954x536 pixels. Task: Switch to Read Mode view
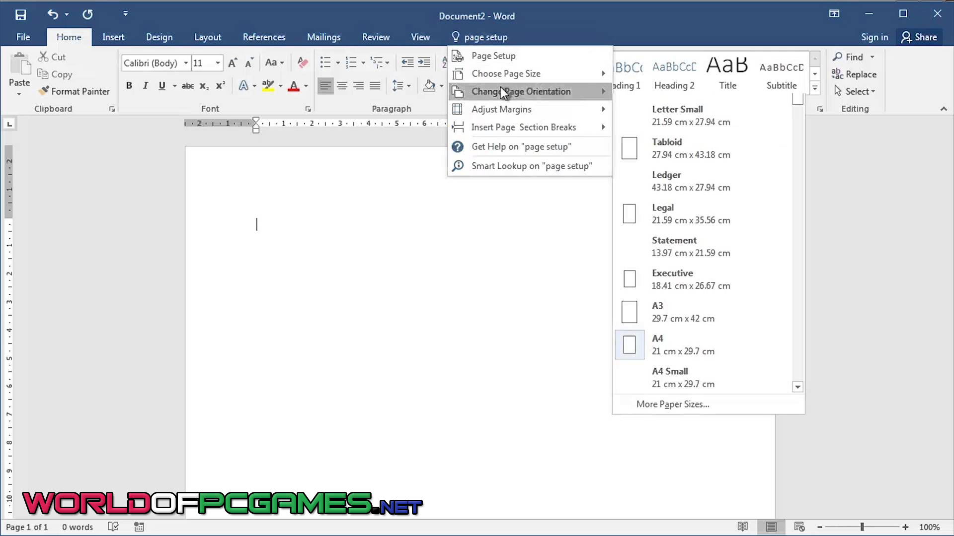(x=743, y=527)
